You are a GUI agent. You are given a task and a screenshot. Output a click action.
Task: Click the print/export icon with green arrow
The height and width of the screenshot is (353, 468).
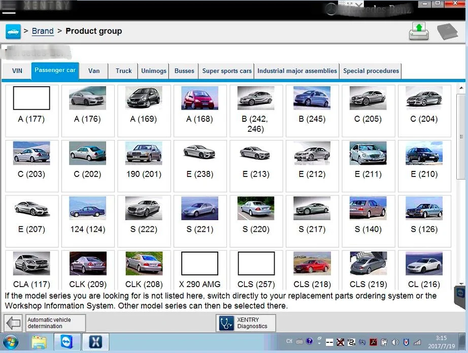tap(419, 31)
